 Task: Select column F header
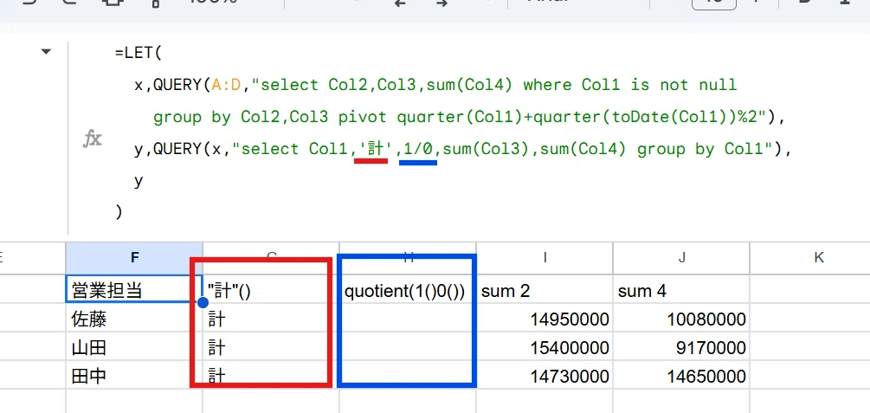point(133,257)
